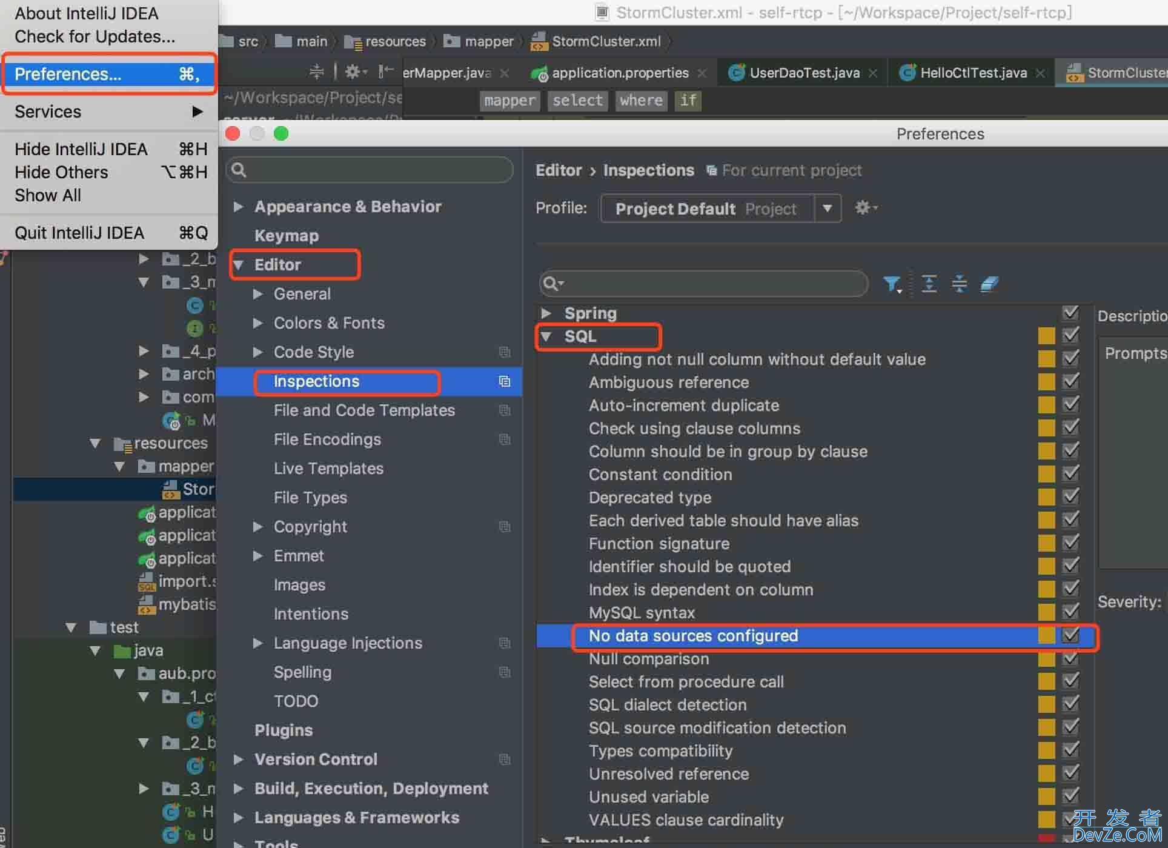The width and height of the screenshot is (1168, 848).
Task: Toggle the Constant condition inspection checkbox
Action: click(1071, 474)
